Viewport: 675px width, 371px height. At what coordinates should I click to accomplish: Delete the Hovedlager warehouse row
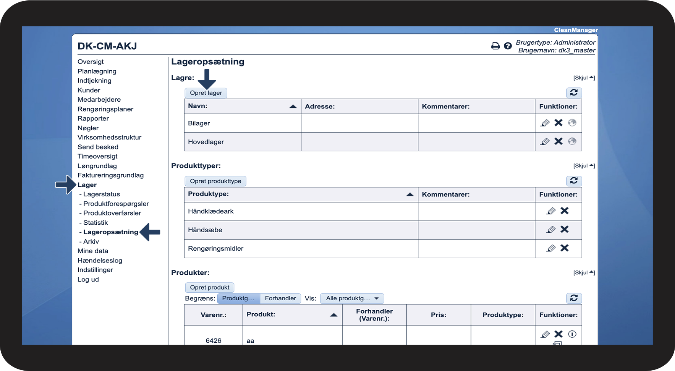558,142
